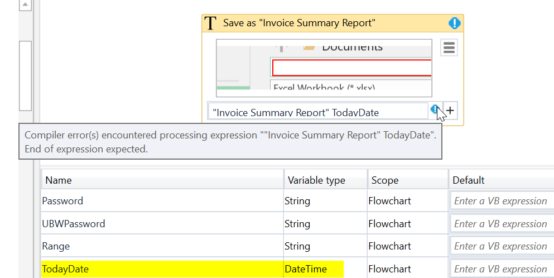
Task: Click the blue error icon in the activity title bar
Action: 455,23
